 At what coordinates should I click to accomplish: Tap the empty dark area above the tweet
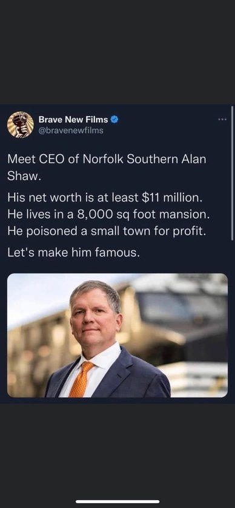pos(117,52)
